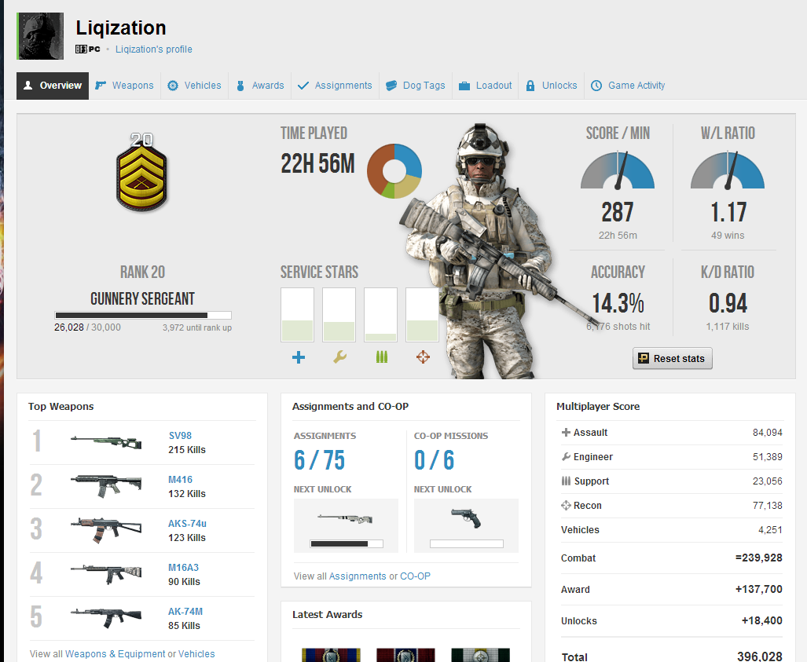
Task: Click the Support ammo service star icon
Action: tap(381, 357)
